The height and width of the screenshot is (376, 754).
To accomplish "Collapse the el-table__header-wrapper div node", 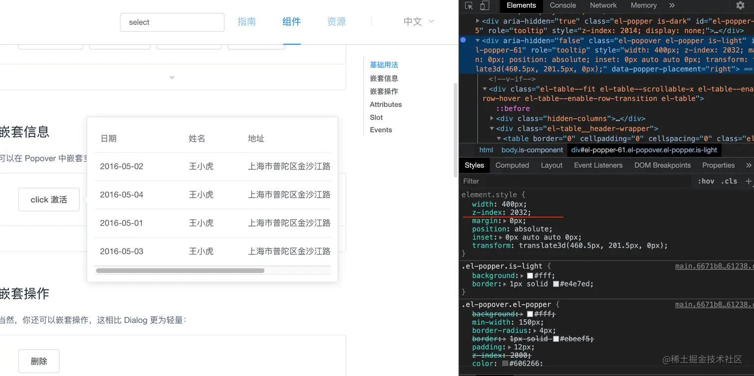I will [x=492, y=128].
